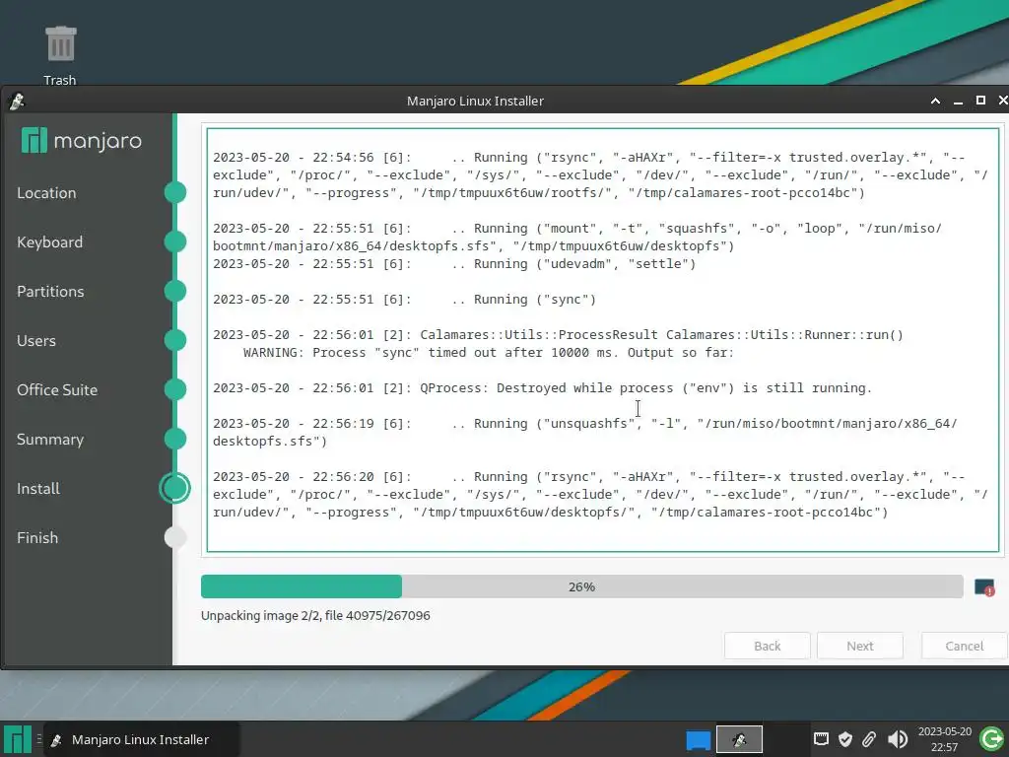Click the installer icon in the pager
This screenshot has width=1009, height=757.
tap(739, 739)
